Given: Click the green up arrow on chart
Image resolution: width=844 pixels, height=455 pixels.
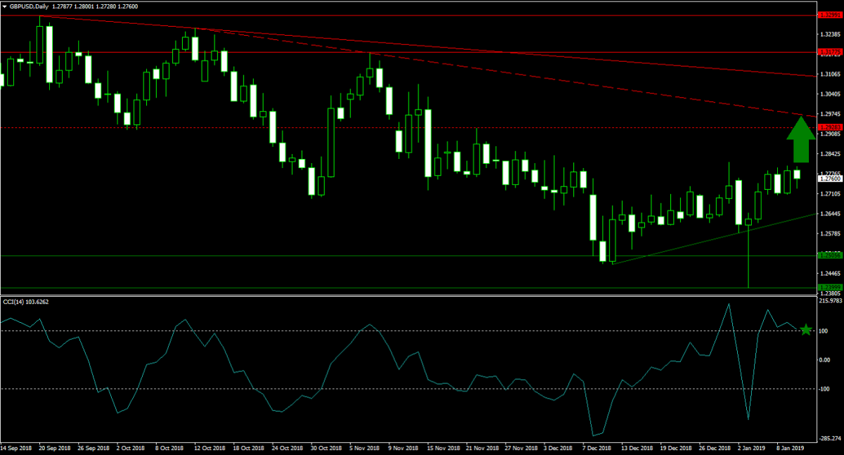Looking at the screenshot, I should (x=800, y=141).
